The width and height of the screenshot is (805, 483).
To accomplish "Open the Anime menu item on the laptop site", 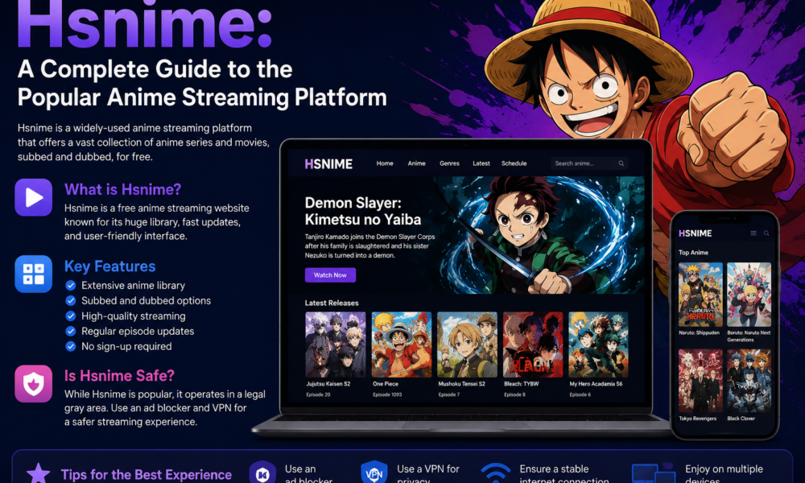I will point(416,163).
